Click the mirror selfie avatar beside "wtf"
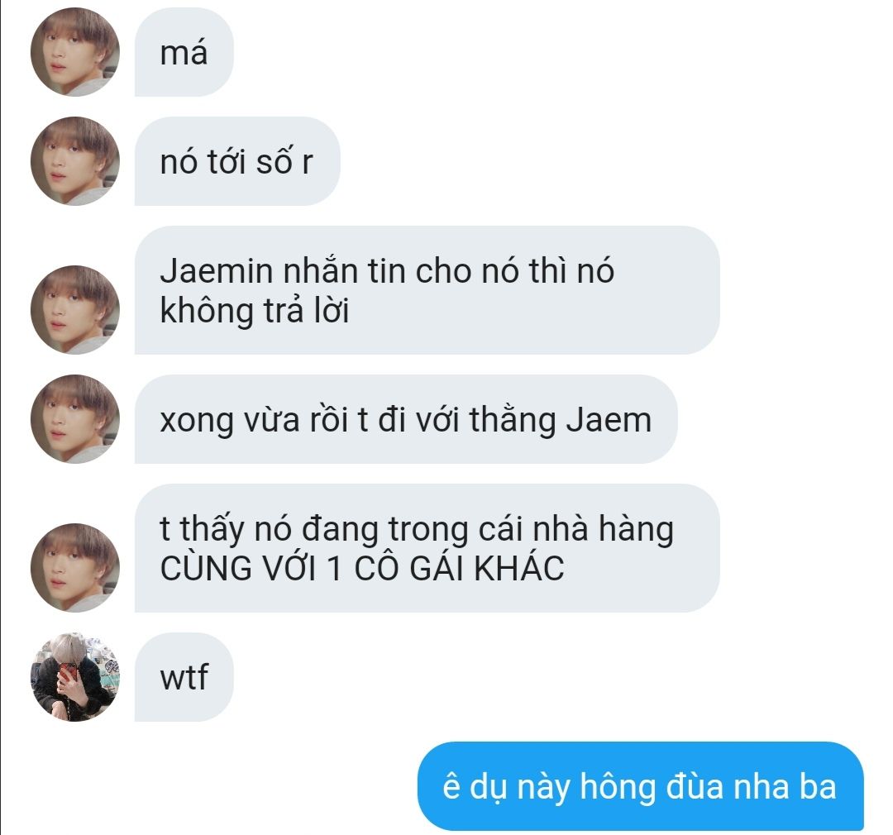Viewport: 893px width, 835px height. (75, 676)
